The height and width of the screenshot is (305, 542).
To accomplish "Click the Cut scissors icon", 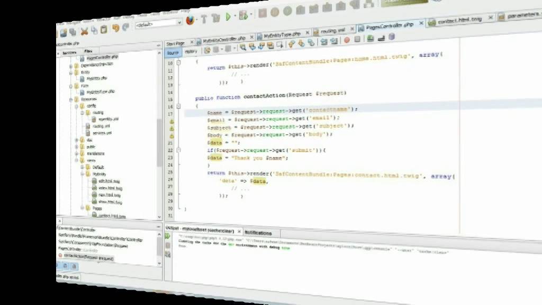I will (84, 31).
